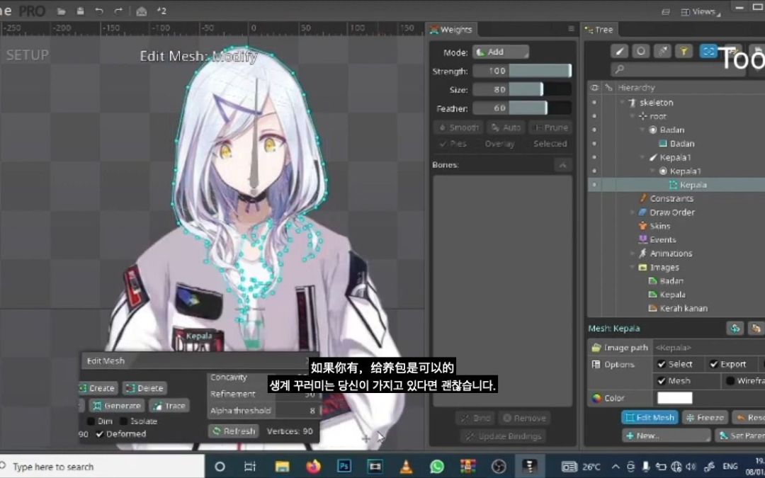This screenshot has height=478, width=765.
Task: Toggle visibility dot for Kepala mesh row
Action: click(x=594, y=185)
